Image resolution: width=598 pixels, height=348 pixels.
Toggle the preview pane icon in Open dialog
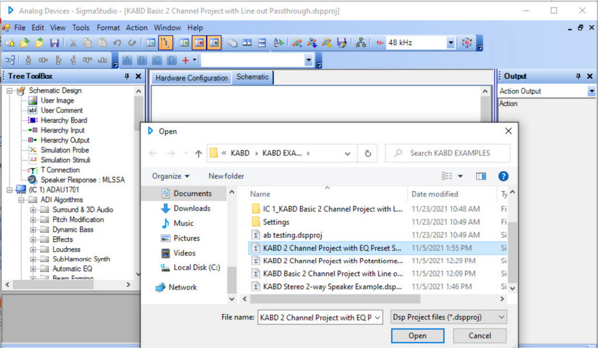pos(481,176)
